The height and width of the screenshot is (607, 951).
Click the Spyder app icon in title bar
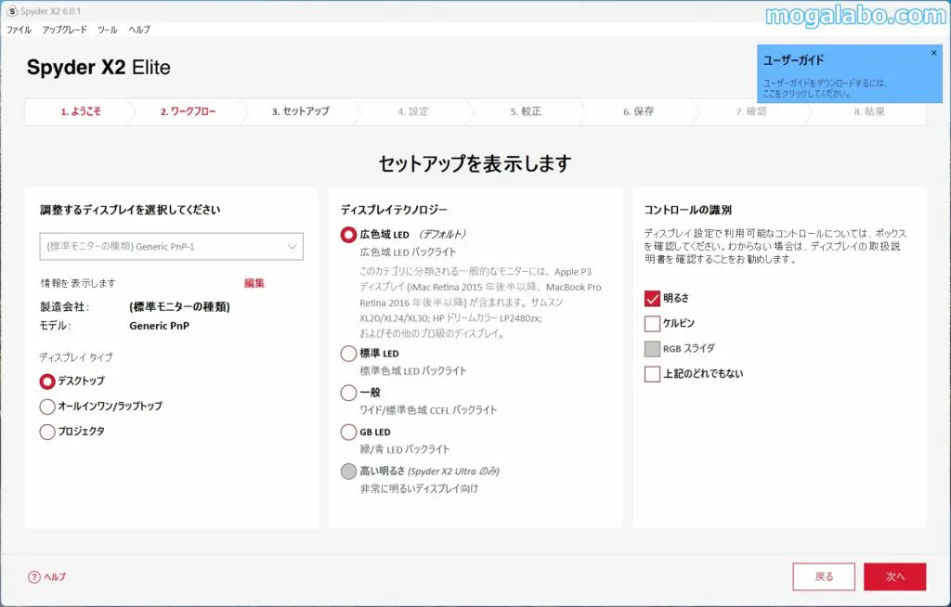coord(11,10)
